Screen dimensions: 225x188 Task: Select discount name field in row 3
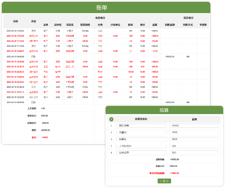click(141, 139)
